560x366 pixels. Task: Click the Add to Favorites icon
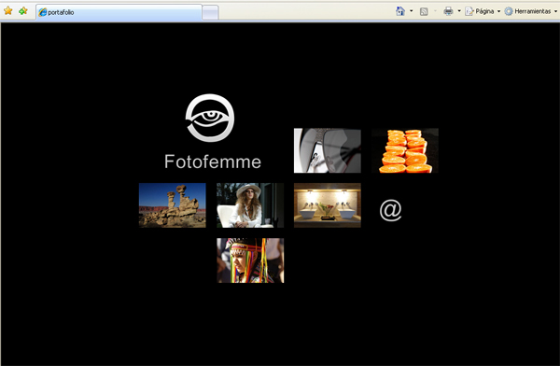pyautogui.click(x=23, y=11)
